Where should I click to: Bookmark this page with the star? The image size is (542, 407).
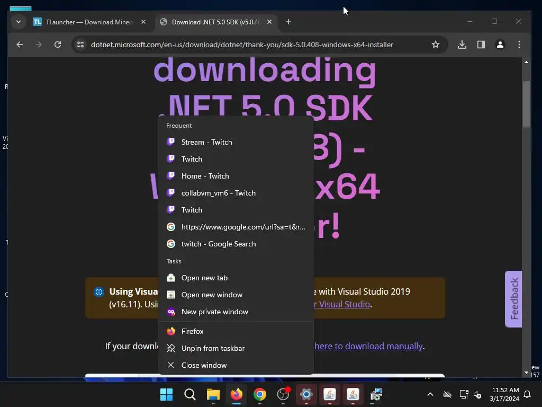(436, 45)
